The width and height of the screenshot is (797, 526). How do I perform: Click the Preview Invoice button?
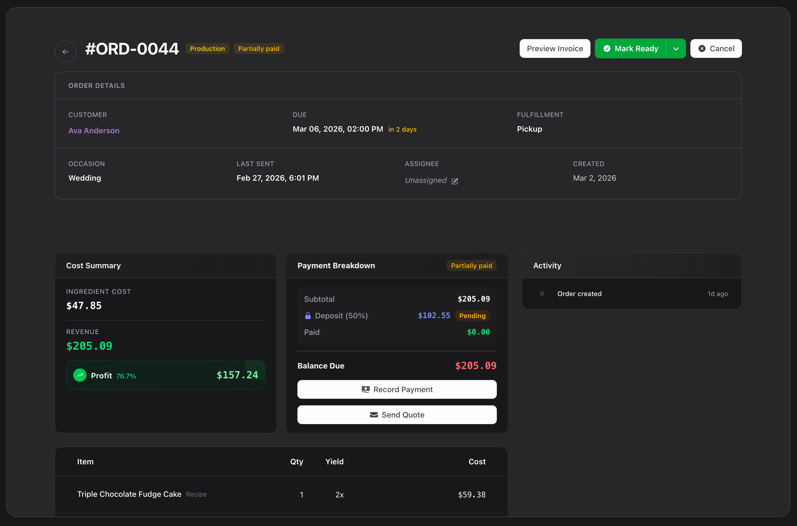point(554,48)
